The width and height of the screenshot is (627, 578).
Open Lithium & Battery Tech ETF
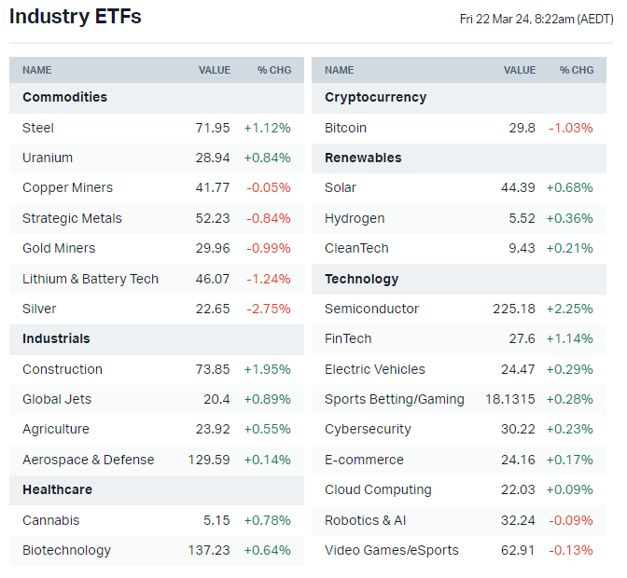[91, 279]
